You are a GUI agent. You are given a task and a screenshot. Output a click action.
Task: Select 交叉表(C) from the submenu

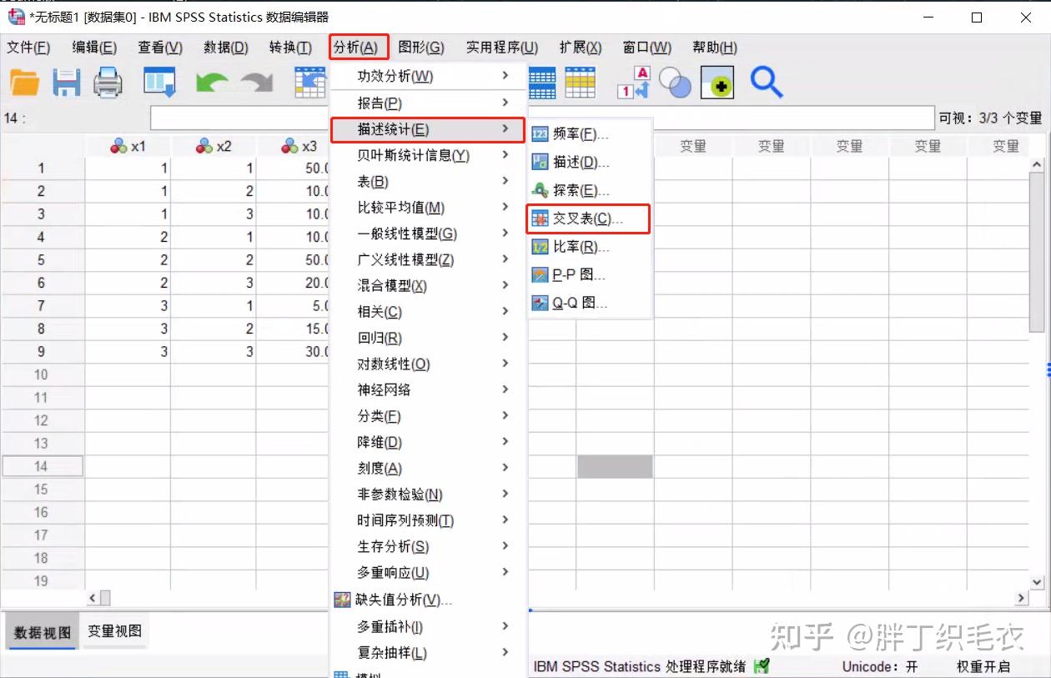pos(584,218)
